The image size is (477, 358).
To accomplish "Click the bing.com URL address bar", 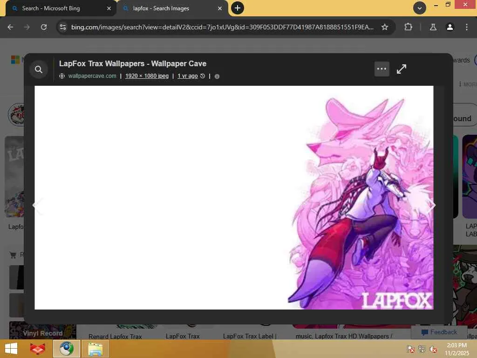I will pos(222,27).
